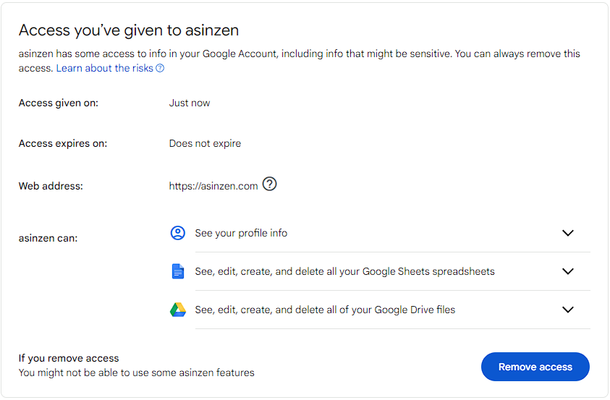Select the Google Drive files permission text
This screenshot has height=400, width=610.
pos(325,310)
